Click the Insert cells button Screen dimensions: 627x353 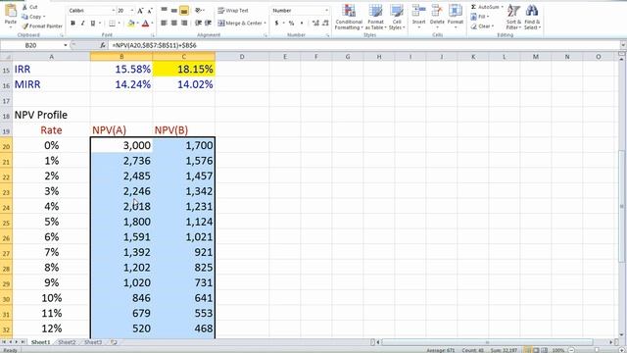pyautogui.click(x=418, y=16)
